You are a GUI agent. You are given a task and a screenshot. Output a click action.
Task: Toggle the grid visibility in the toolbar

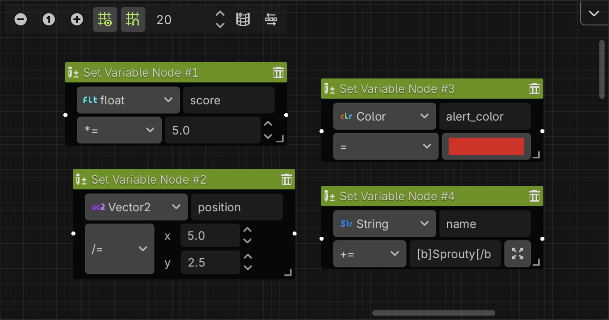(105, 19)
